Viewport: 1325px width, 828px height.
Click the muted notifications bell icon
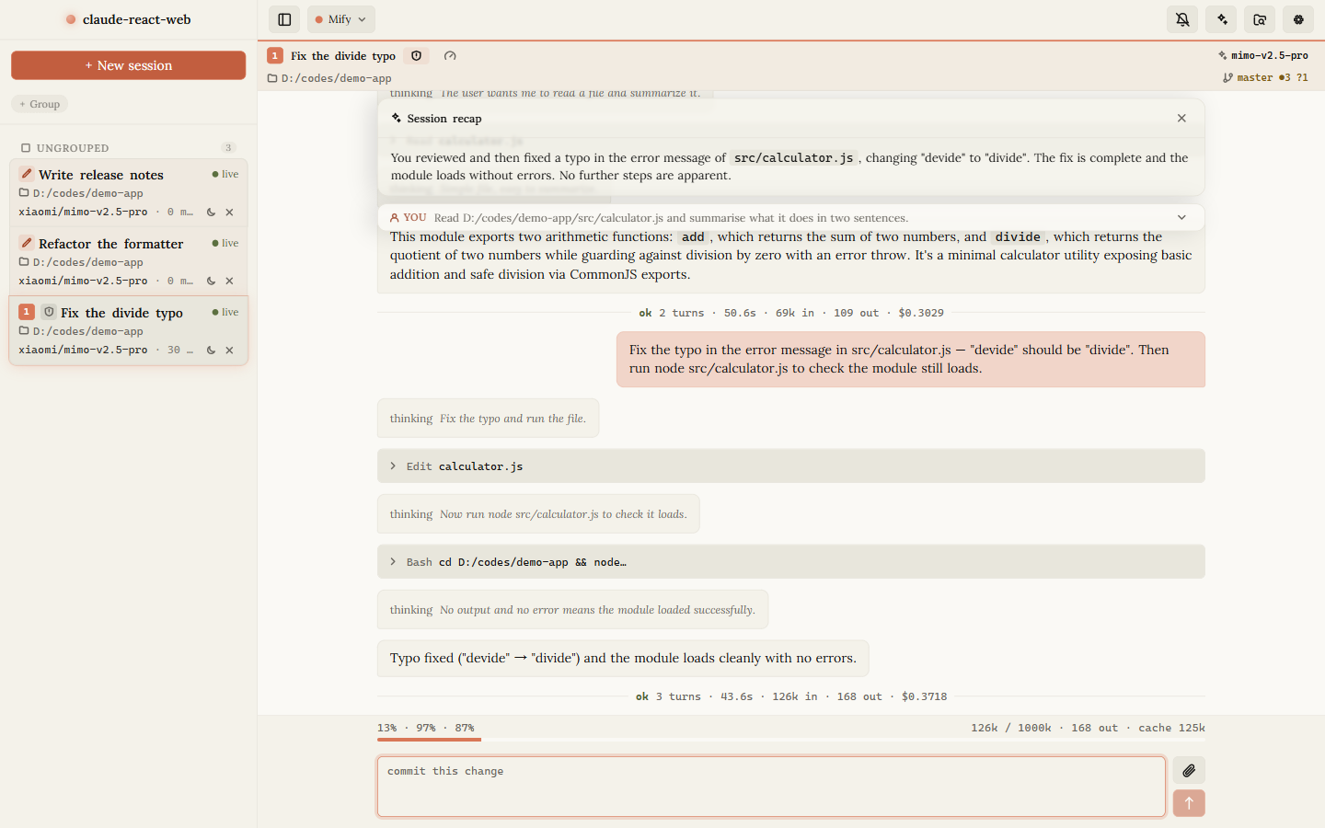pos(1182,19)
